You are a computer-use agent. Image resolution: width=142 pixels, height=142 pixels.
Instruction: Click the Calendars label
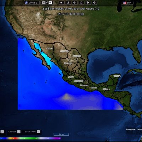pyautogui.click(x=12, y=132)
